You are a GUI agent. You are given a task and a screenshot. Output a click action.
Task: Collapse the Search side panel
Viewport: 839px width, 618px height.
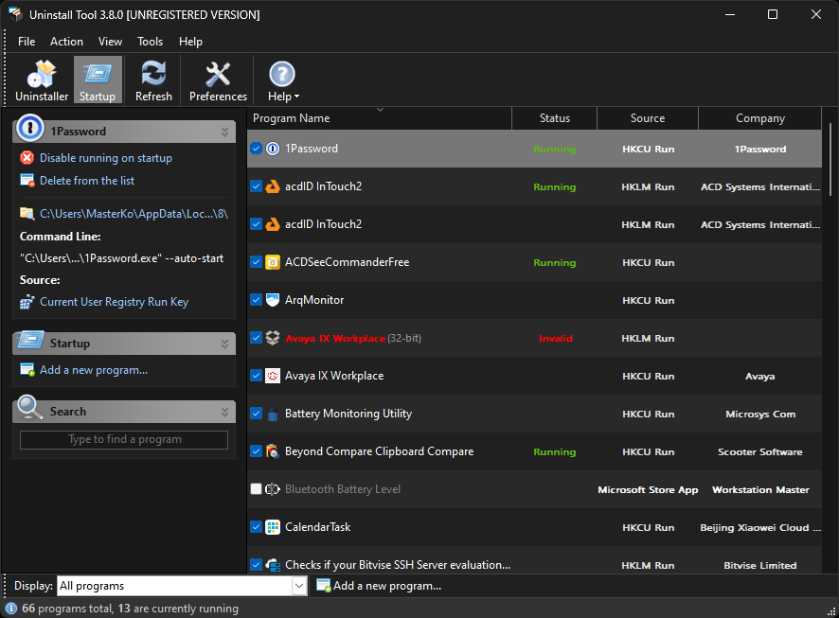coord(224,412)
